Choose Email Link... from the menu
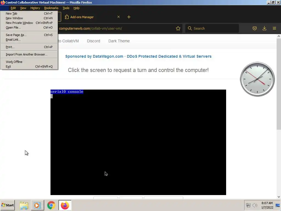 coord(29,40)
